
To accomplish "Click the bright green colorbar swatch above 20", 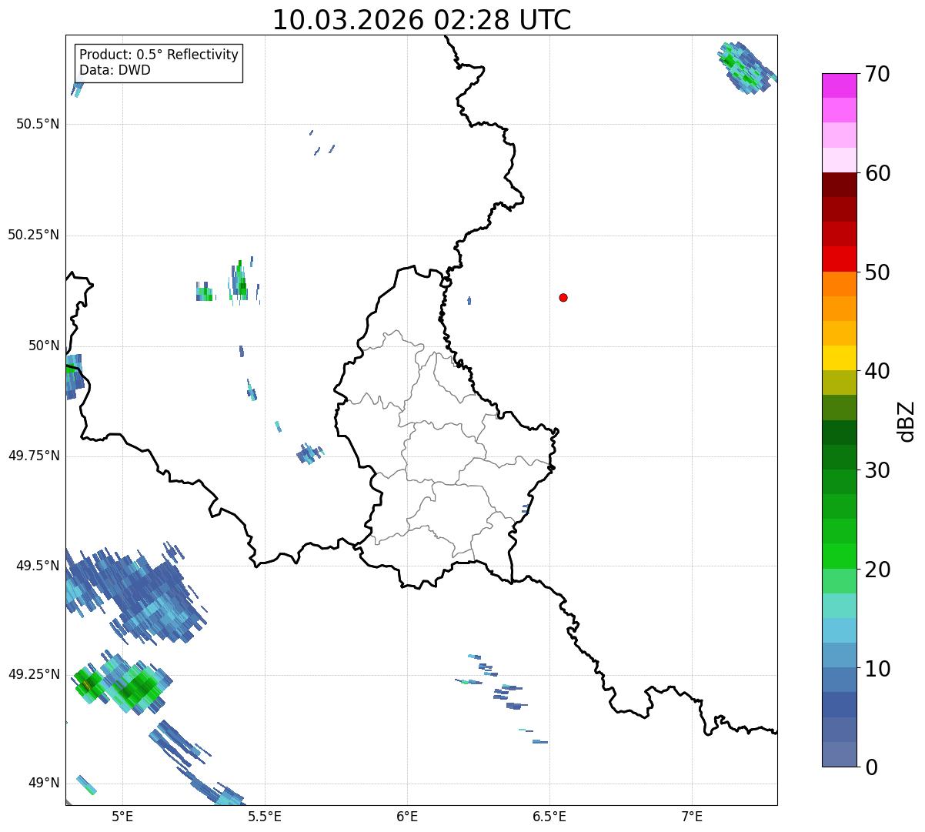I will (x=840, y=556).
